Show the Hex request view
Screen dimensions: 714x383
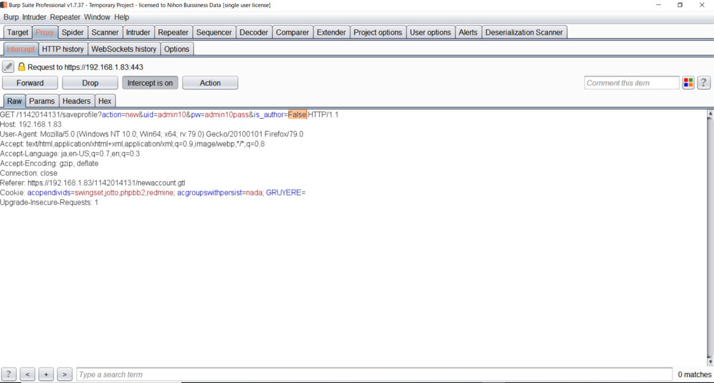[x=105, y=101]
